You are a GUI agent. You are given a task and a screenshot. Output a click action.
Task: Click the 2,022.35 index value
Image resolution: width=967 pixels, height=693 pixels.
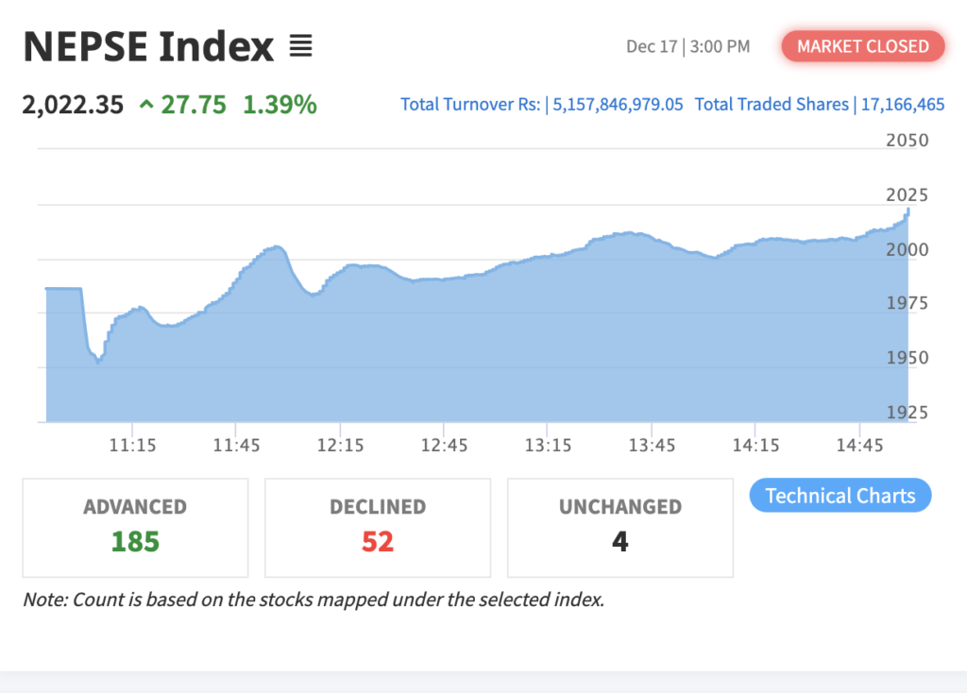click(73, 105)
